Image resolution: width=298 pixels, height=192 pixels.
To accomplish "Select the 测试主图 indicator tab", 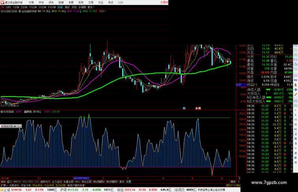I will tap(87, 182).
